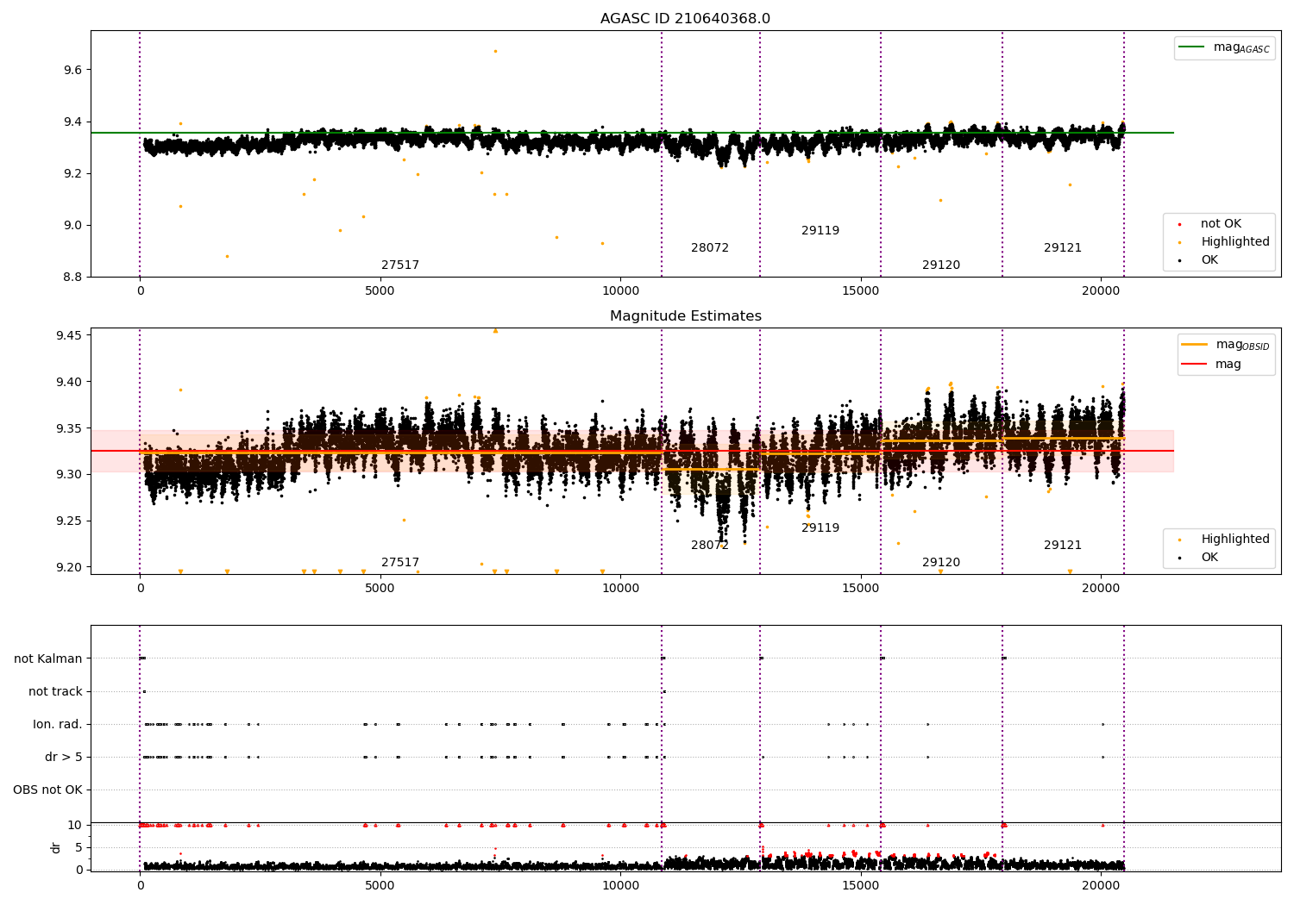This screenshot has height=905, width=1294.
Task: Click 'OK' entry in the middle plot legend
Action: [1209, 558]
